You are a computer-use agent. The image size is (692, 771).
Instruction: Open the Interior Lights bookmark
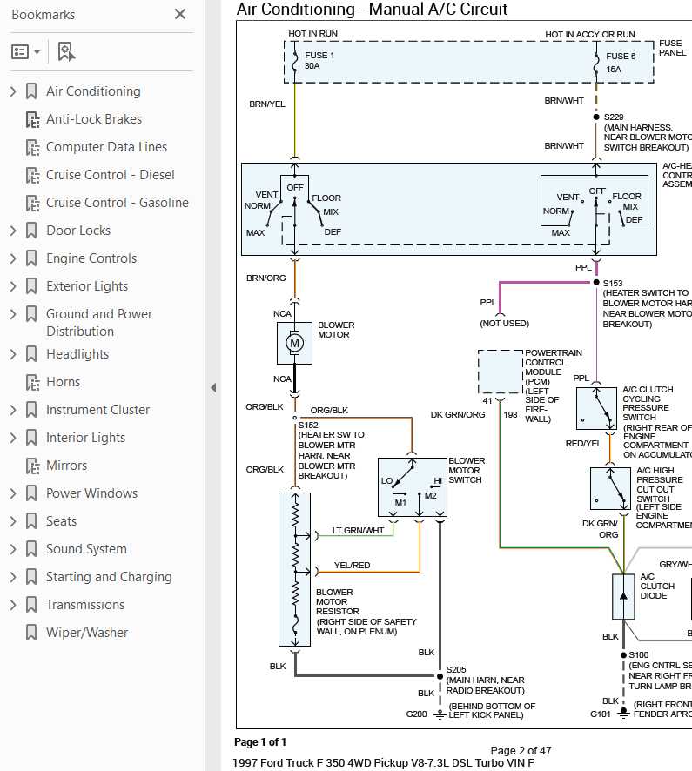85,438
